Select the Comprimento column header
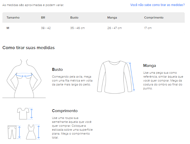Image resolution: width=190 pixels, height=144 pixels. tap(154, 18)
